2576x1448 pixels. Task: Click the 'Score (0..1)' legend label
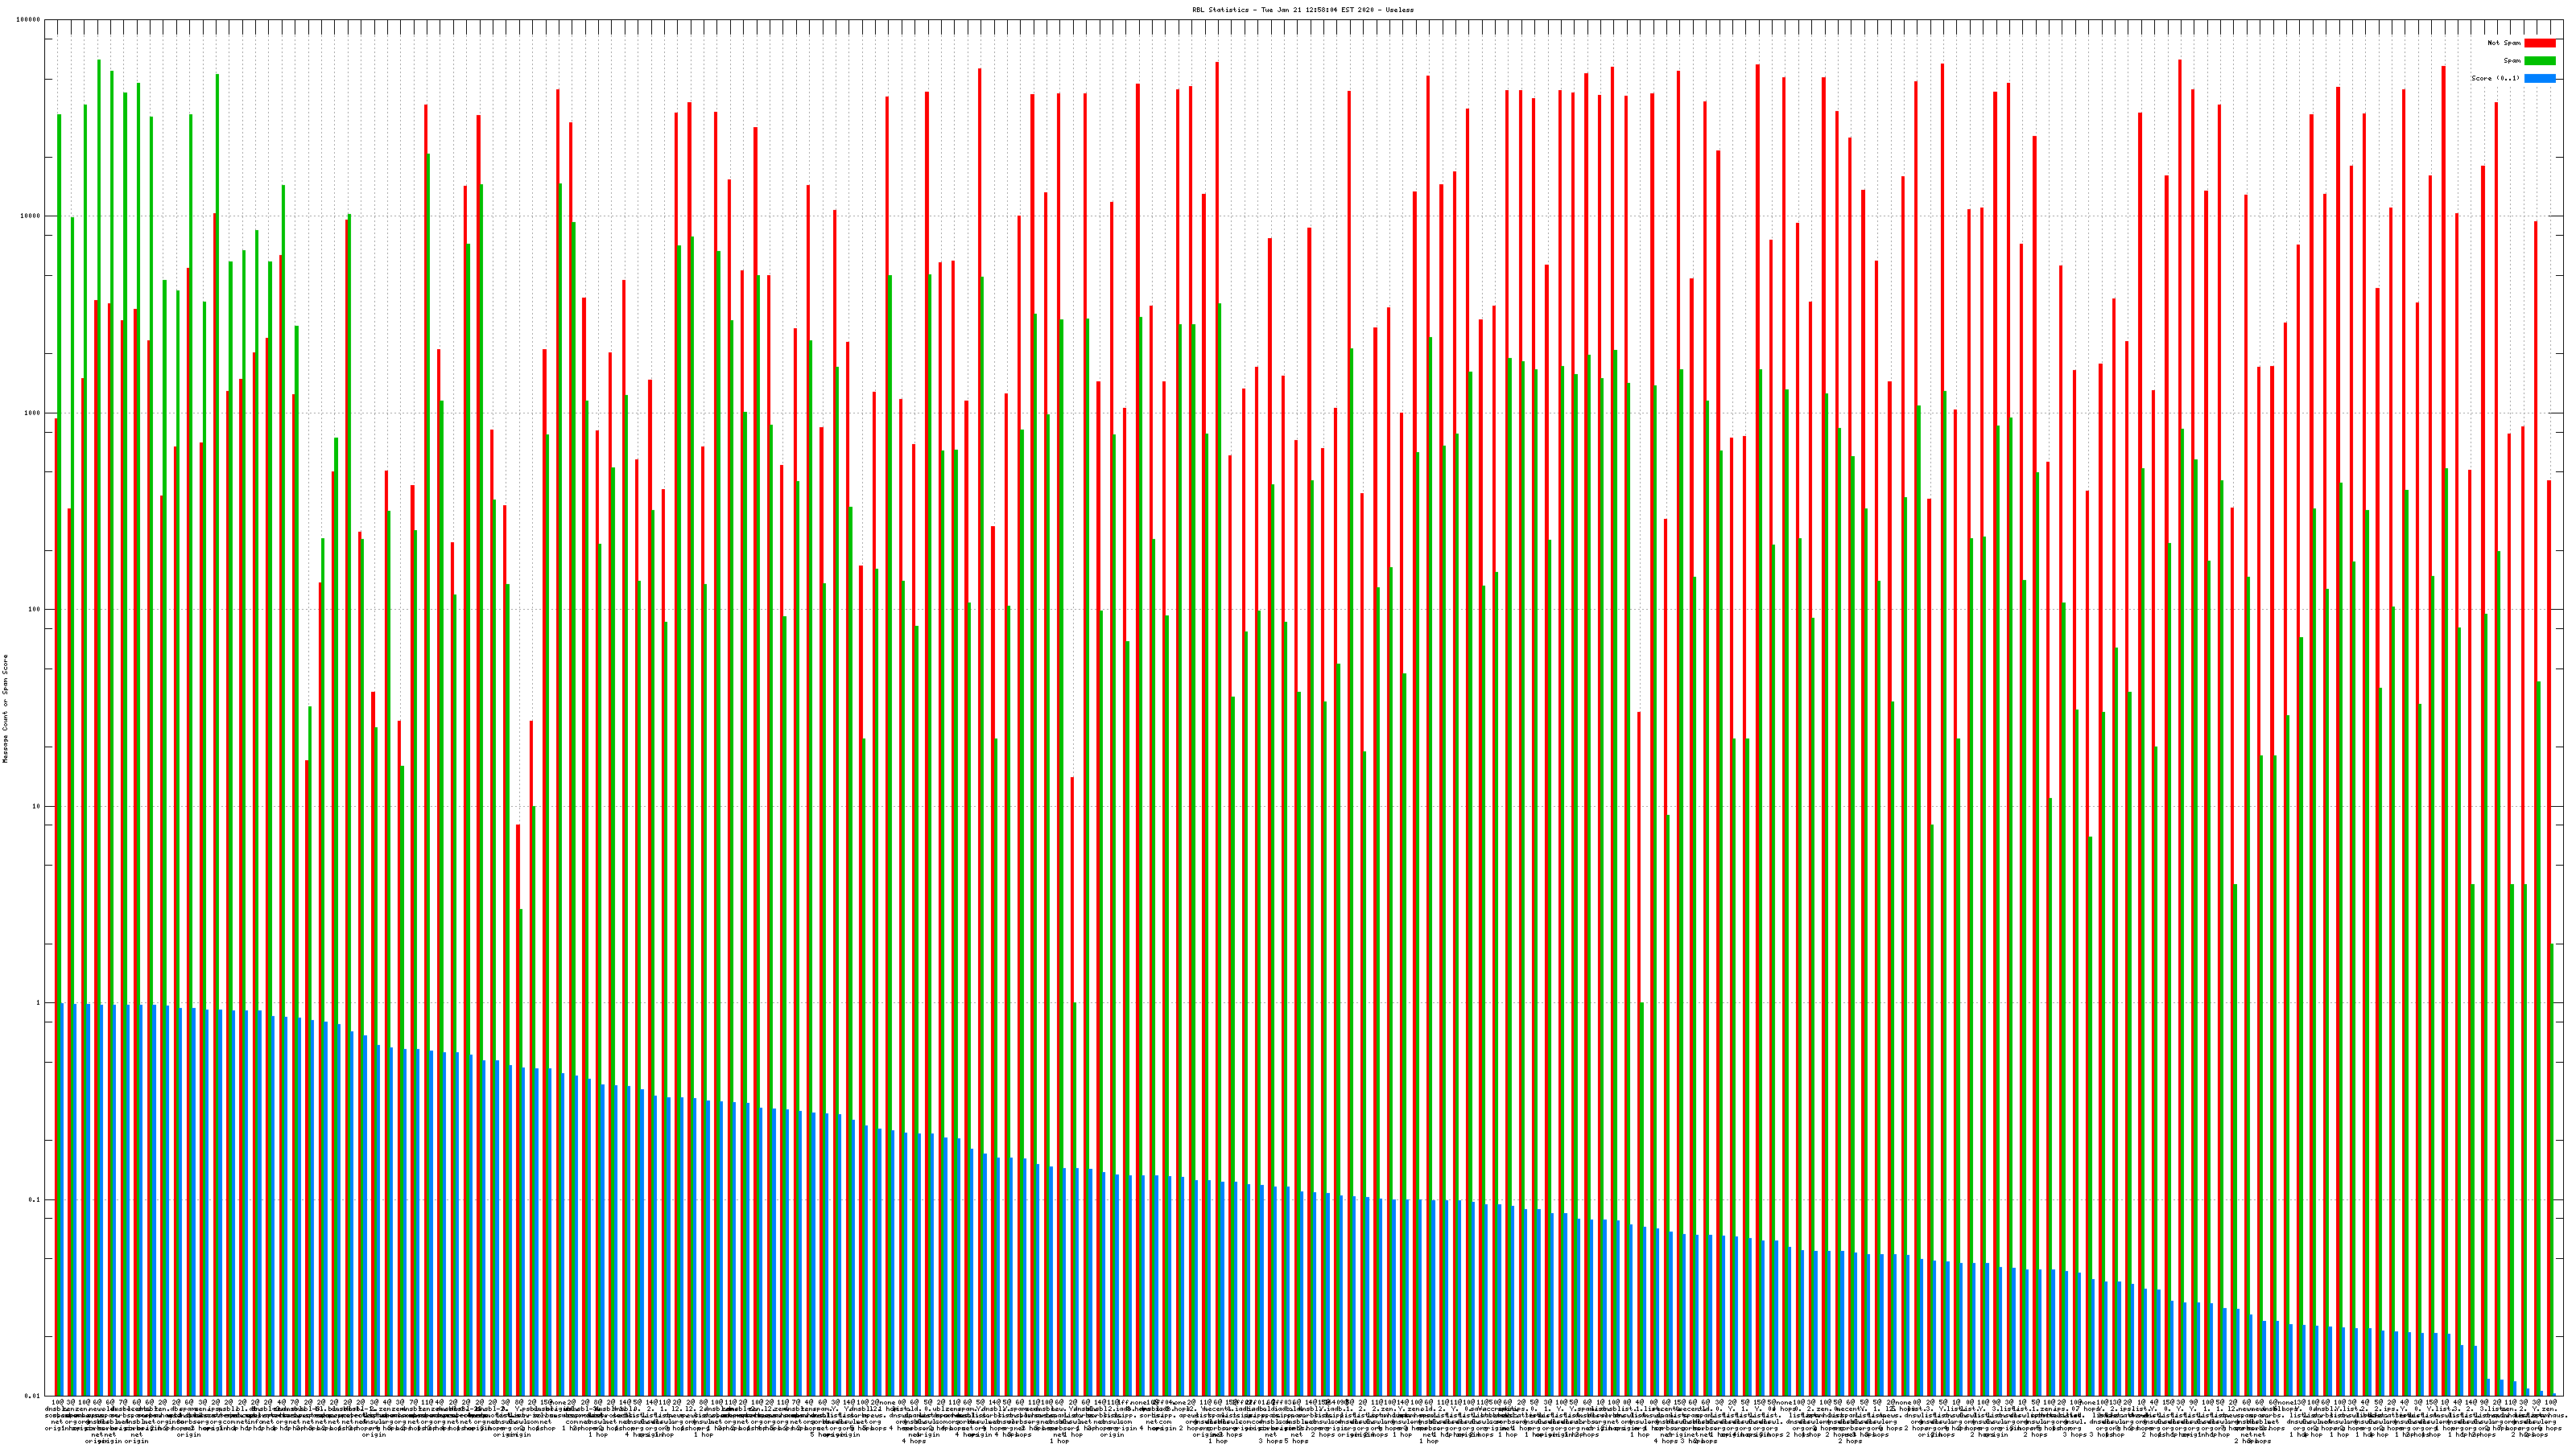[x=2495, y=78]
